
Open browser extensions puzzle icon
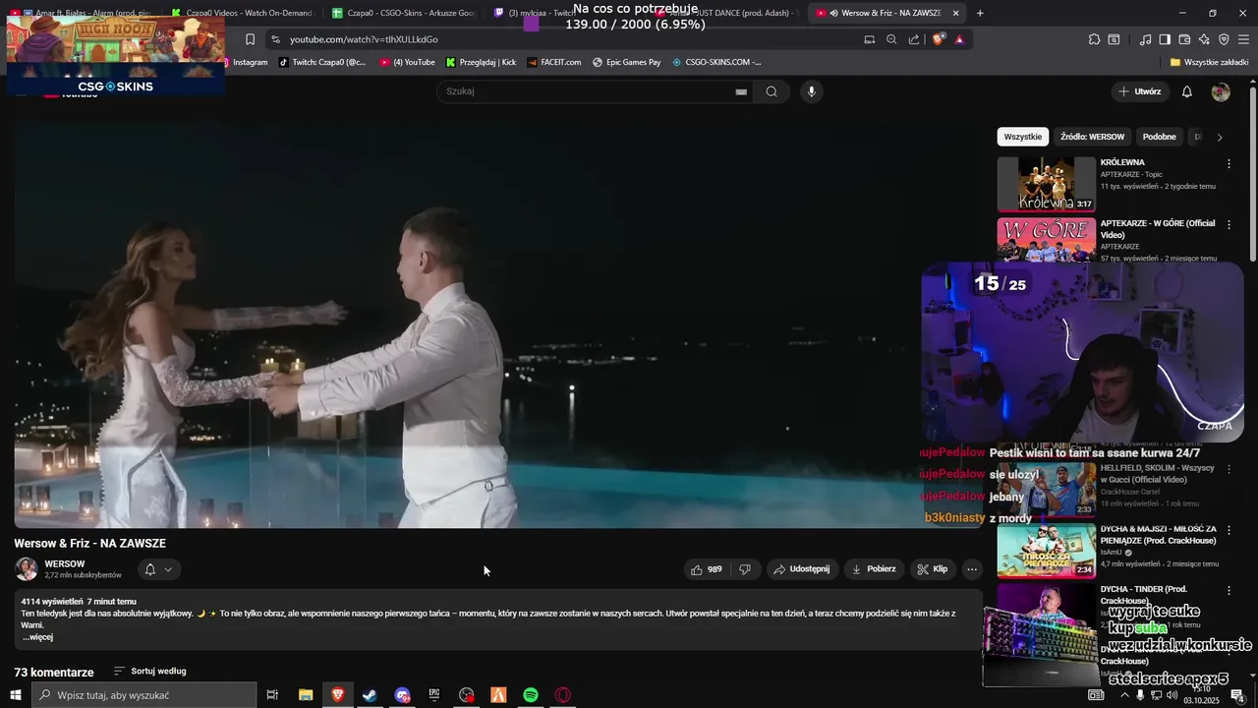click(1094, 39)
